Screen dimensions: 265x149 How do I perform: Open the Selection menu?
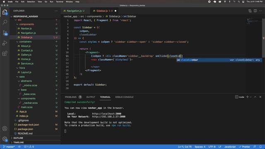point(31,2)
